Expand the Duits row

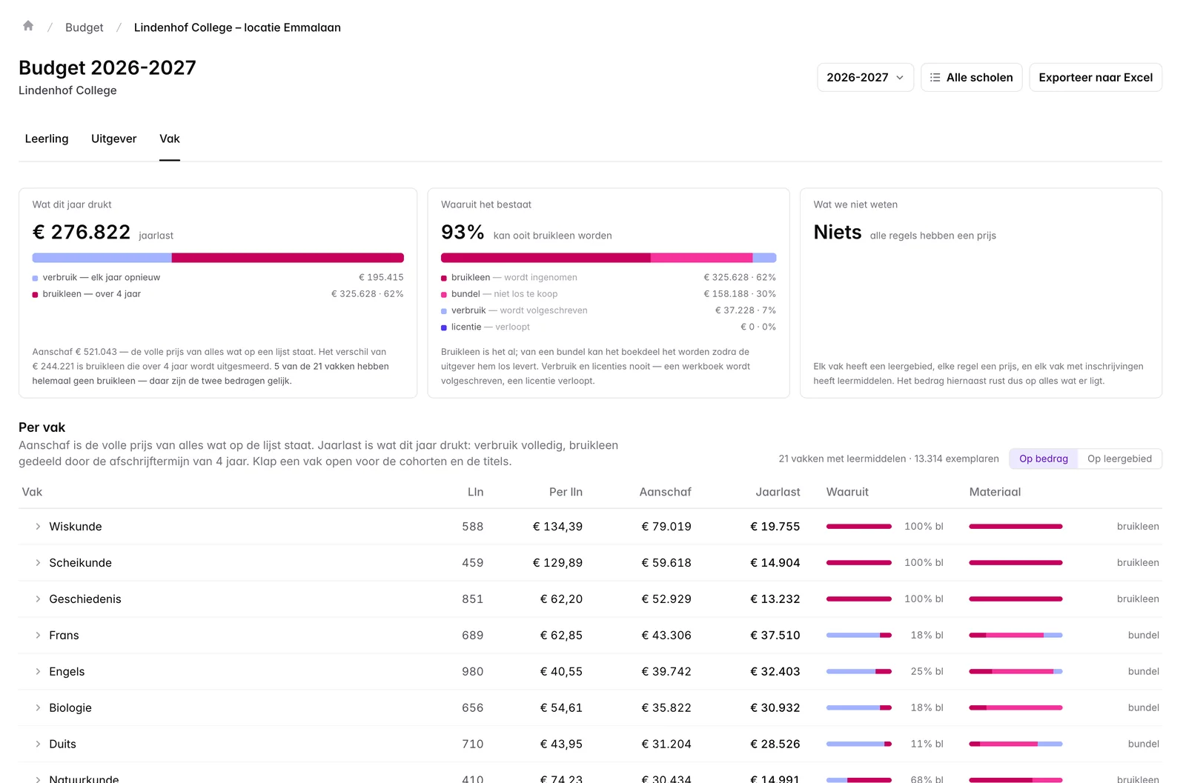click(x=38, y=744)
